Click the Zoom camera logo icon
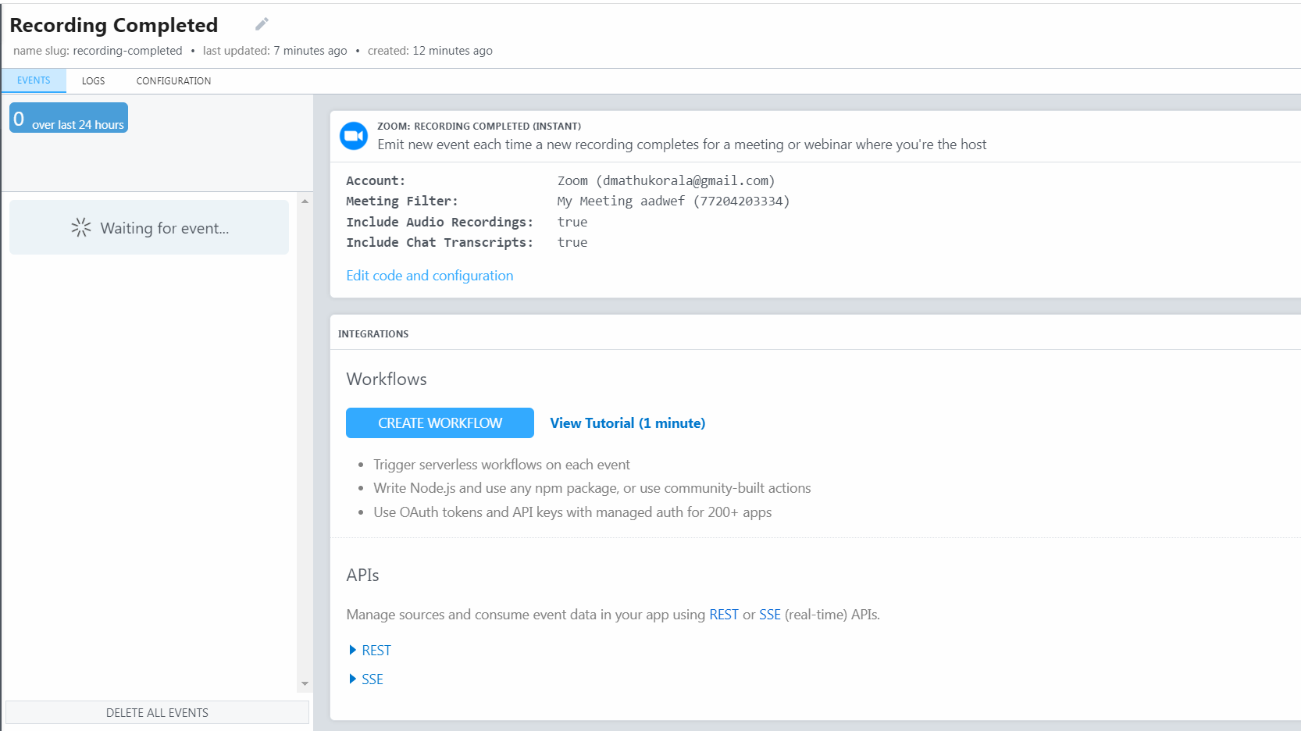The width and height of the screenshot is (1301, 731). (354, 136)
